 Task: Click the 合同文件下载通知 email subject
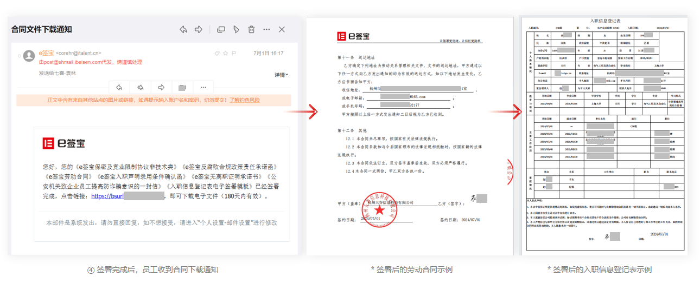(x=41, y=29)
